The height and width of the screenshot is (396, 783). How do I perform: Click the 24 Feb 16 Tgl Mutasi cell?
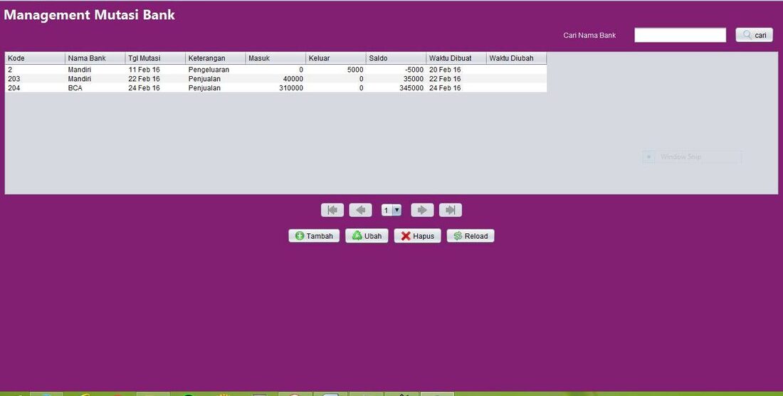[x=155, y=87]
